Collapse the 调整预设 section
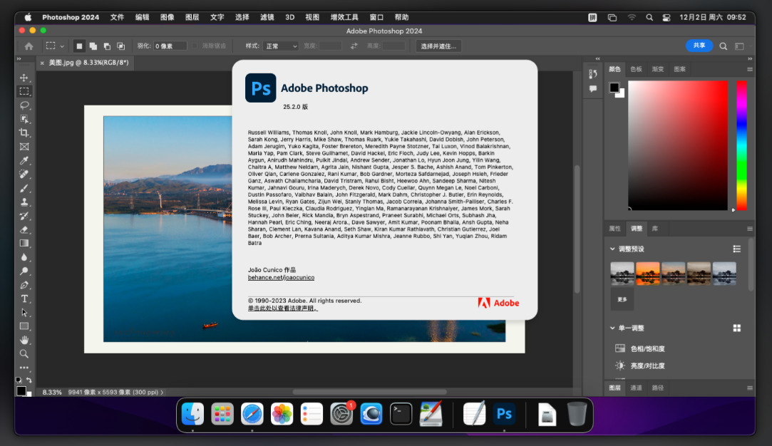 612,249
